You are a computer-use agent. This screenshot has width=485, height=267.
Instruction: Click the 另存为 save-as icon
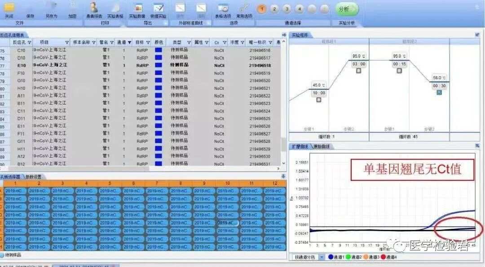[52, 8]
